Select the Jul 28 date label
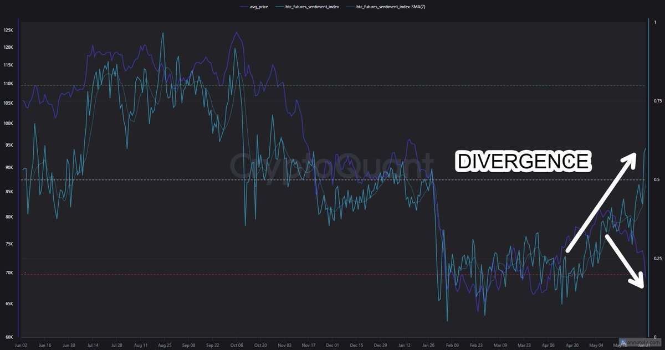Image resolution: width=665 pixels, height=350 pixels. [x=116, y=344]
